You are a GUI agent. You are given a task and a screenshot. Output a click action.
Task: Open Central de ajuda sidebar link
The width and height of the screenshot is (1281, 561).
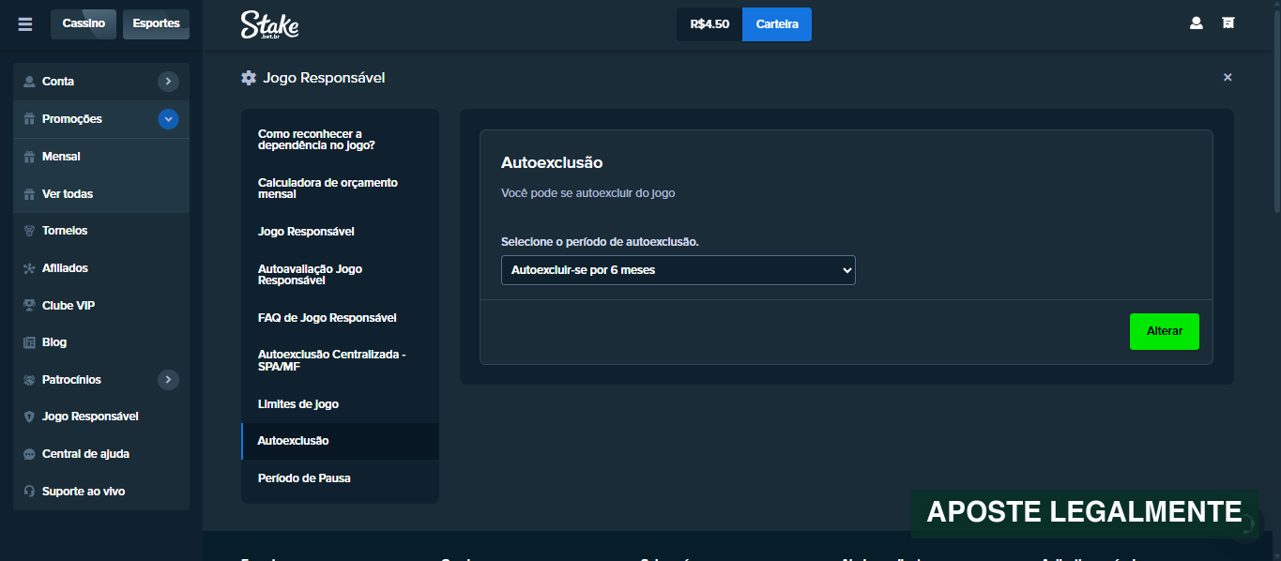pos(101,454)
